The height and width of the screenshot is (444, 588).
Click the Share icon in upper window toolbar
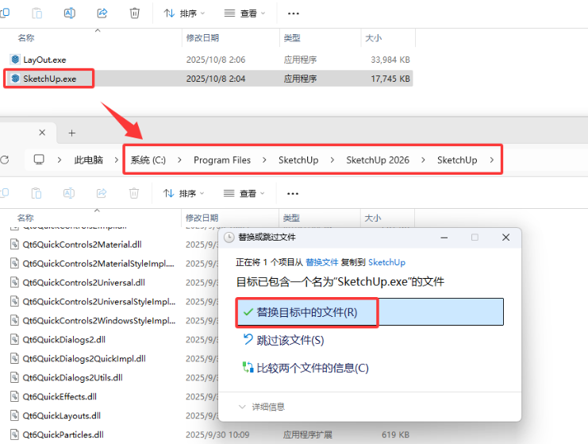pos(102,14)
